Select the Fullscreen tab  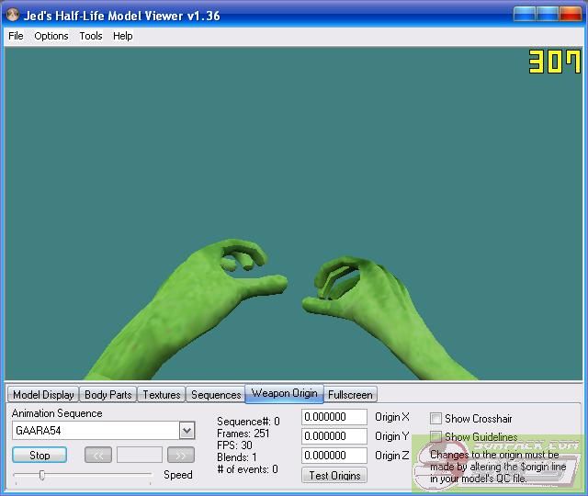coord(350,395)
